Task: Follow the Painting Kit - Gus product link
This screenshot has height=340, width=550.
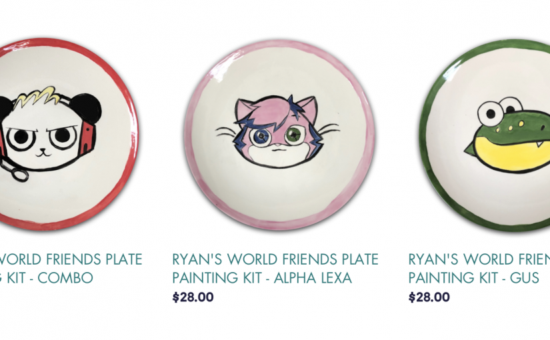Action: [x=479, y=269]
